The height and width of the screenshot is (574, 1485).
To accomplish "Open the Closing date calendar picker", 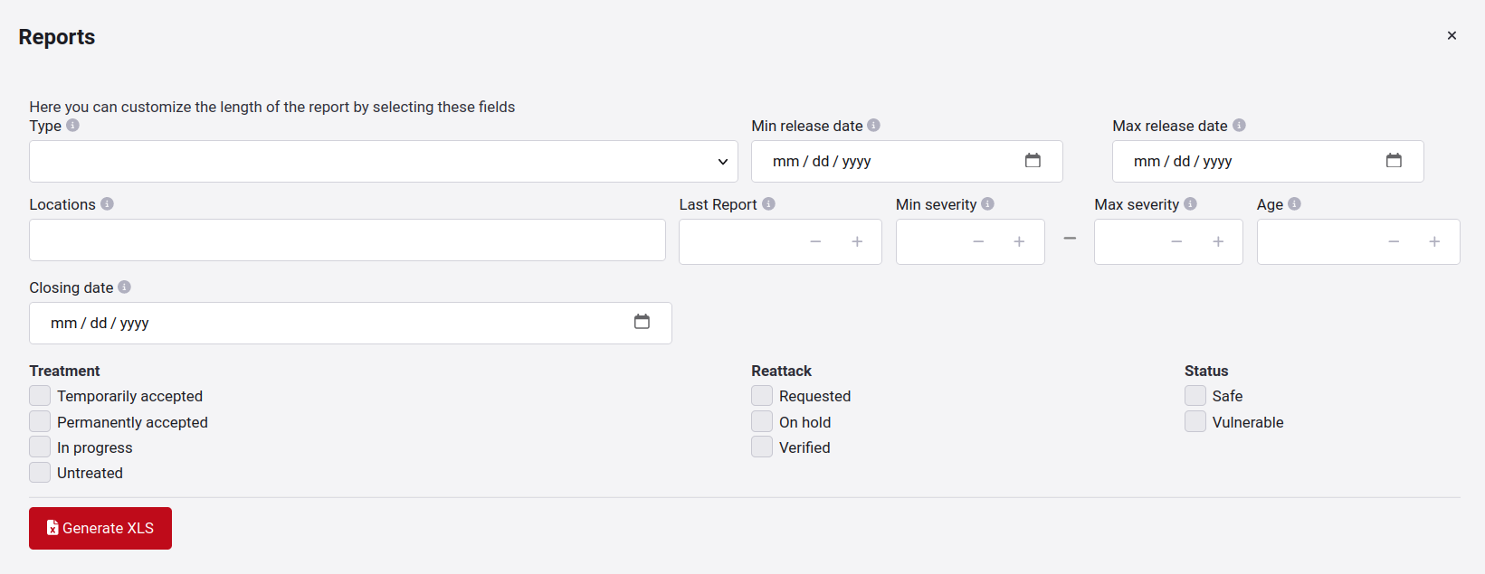I will [642, 323].
